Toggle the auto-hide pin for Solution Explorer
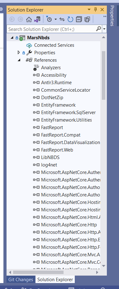 coord(95,10)
